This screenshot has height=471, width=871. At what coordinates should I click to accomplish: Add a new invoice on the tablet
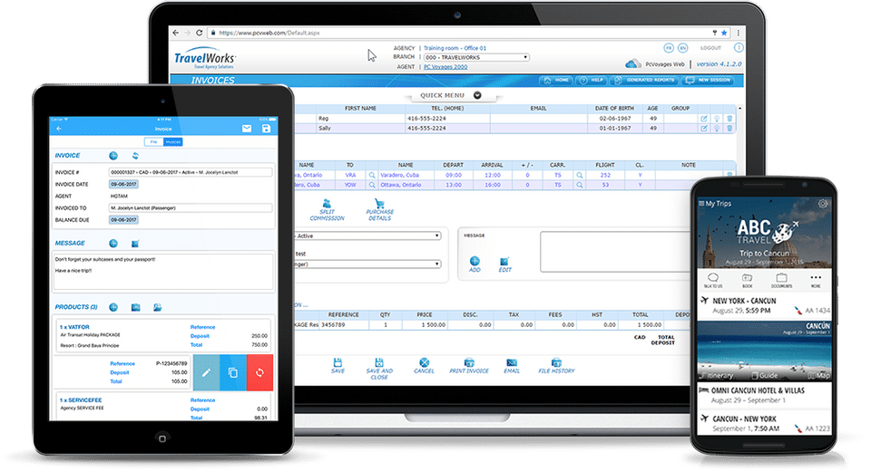[113, 156]
